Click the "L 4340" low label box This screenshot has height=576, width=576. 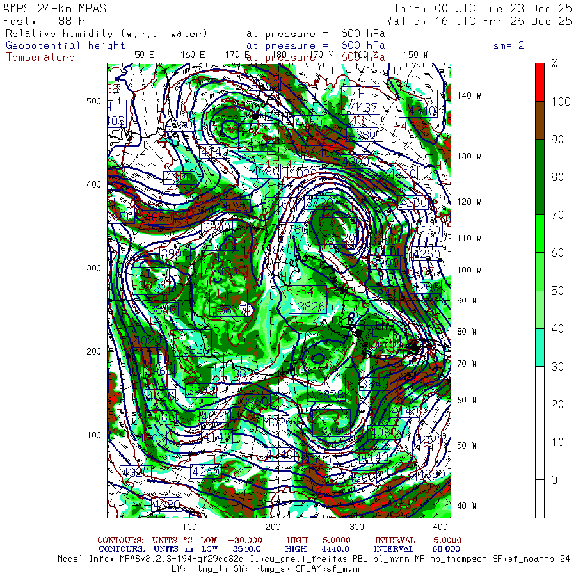(419, 104)
